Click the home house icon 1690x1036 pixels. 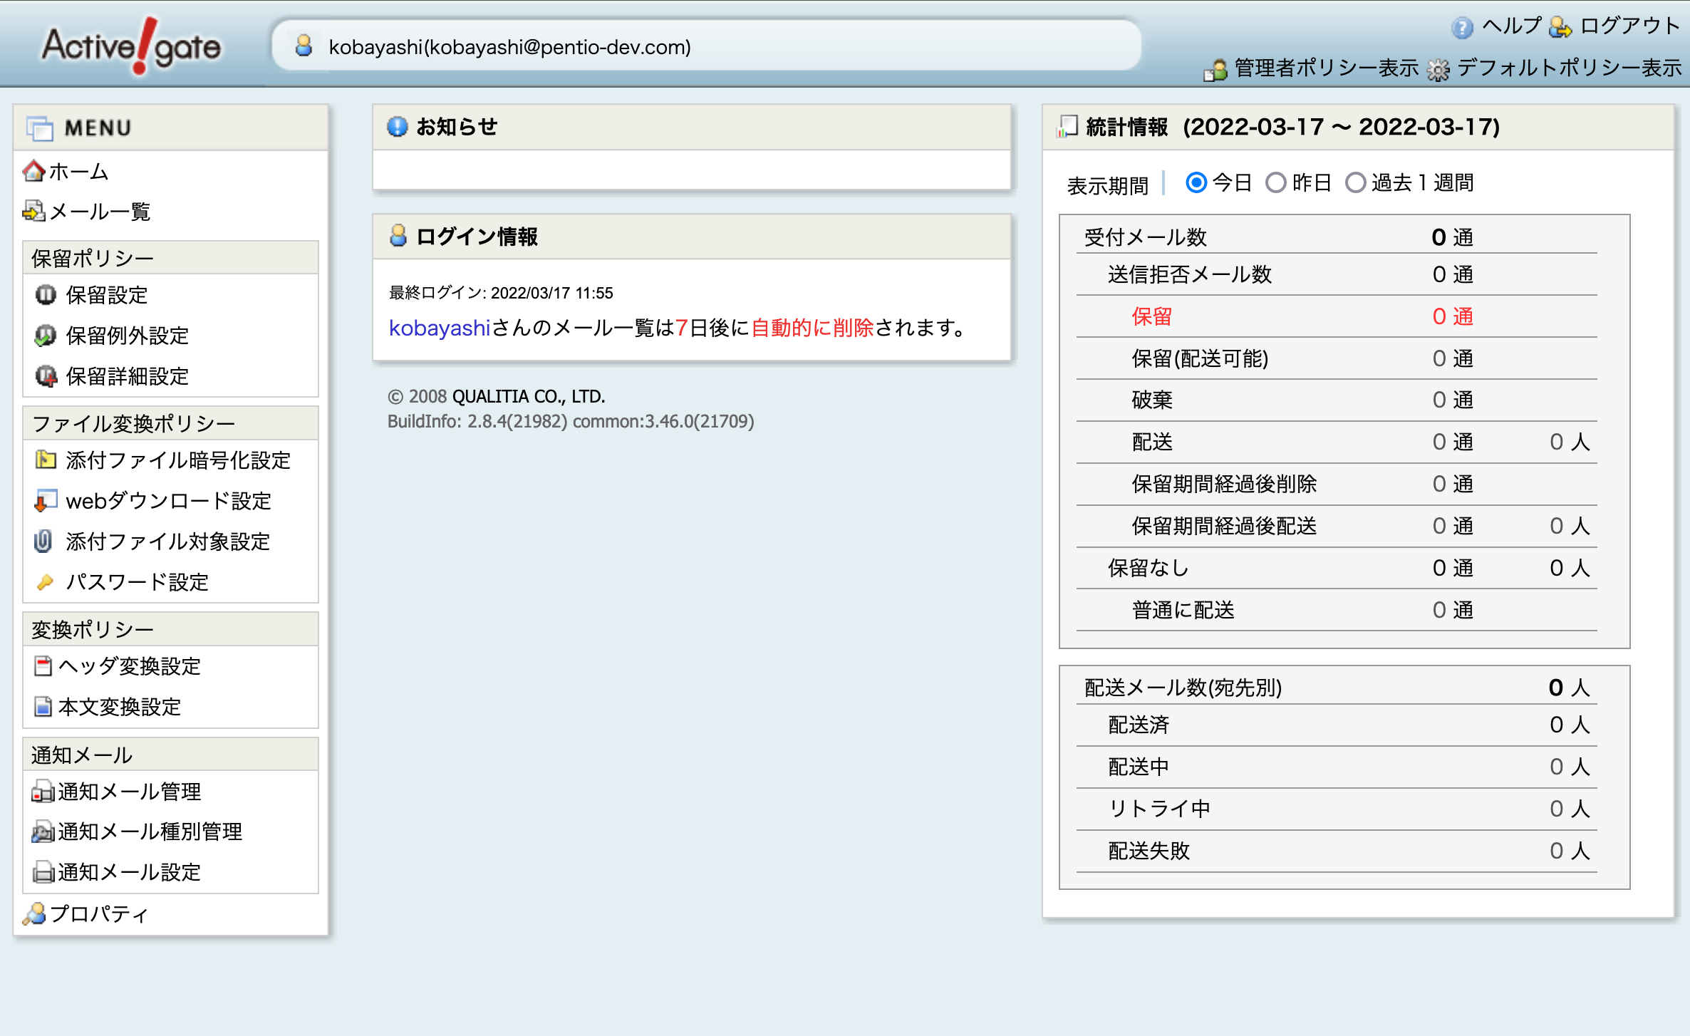(x=33, y=171)
